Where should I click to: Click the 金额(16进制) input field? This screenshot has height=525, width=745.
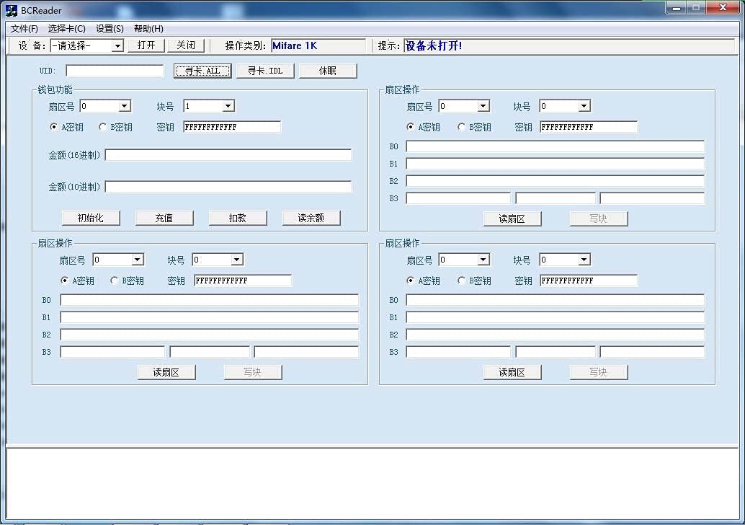pyautogui.click(x=228, y=155)
